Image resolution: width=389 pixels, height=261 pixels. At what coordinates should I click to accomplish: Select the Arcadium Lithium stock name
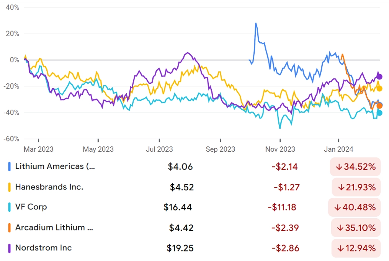pos(54,228)
